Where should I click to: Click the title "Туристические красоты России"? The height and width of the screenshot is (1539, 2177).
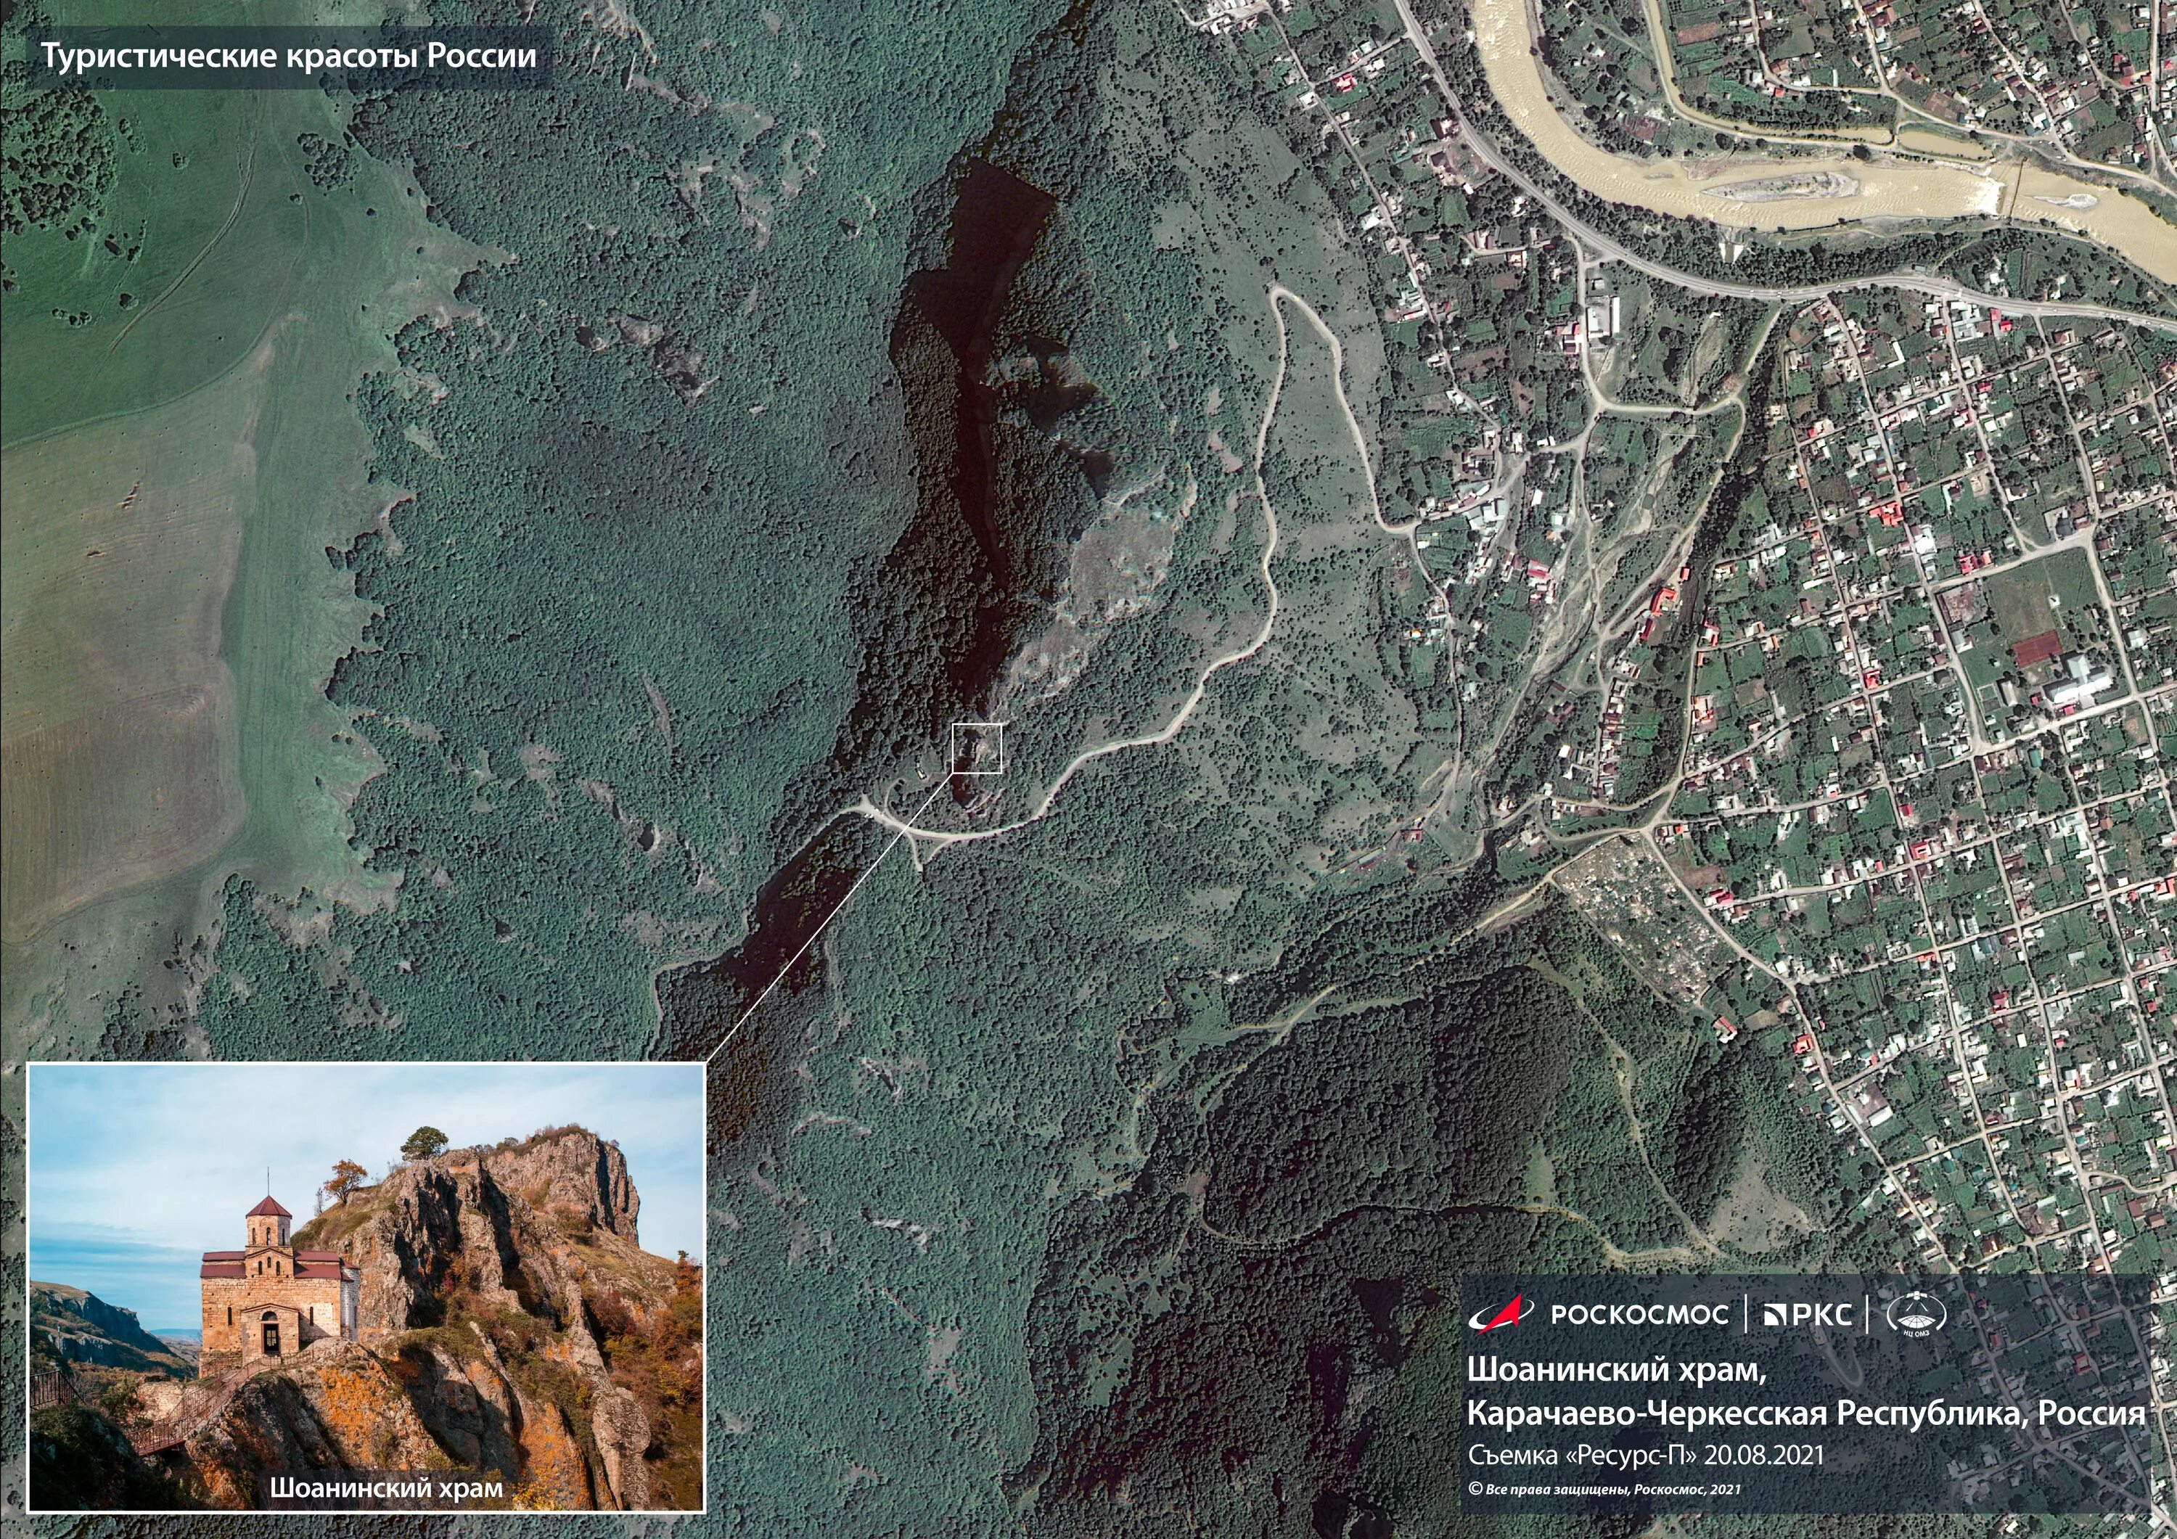[288, 57]
